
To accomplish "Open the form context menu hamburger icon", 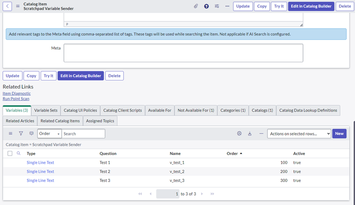I will (18, 6).
